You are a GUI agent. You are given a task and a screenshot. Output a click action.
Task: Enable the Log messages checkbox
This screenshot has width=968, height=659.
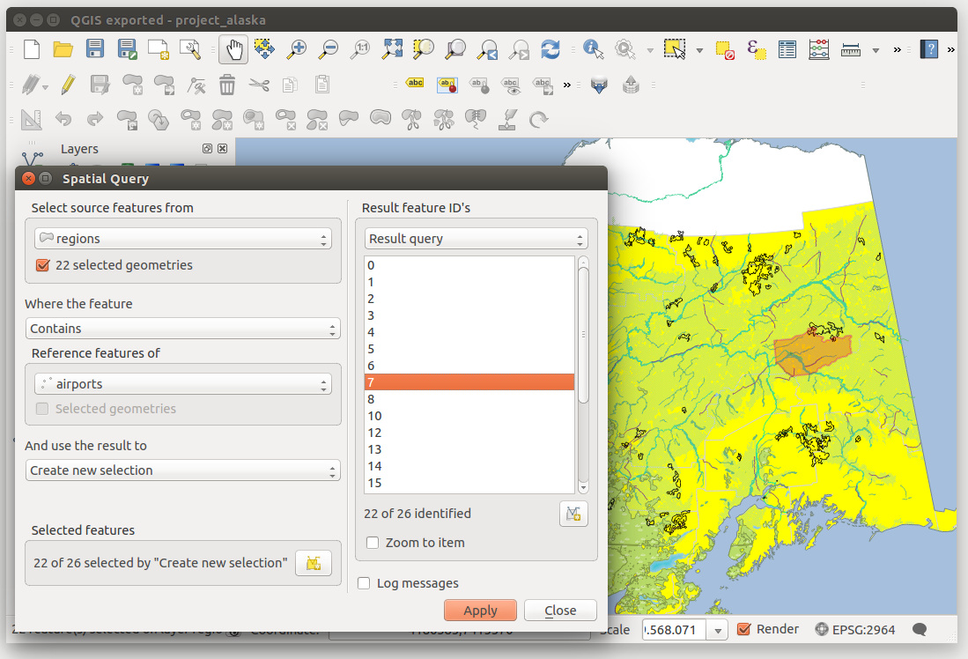pos(364,583)
